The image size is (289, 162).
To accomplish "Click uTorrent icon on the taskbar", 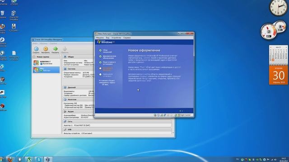I will pyautogui.click(x=29, y=159).
